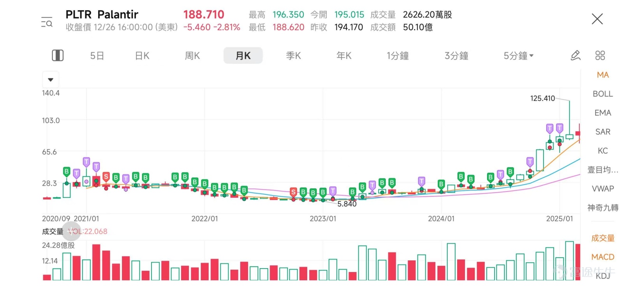Close the chart with the X button
Screen dimensions: 623x286
pyautogui.click(x=597, y=19)
